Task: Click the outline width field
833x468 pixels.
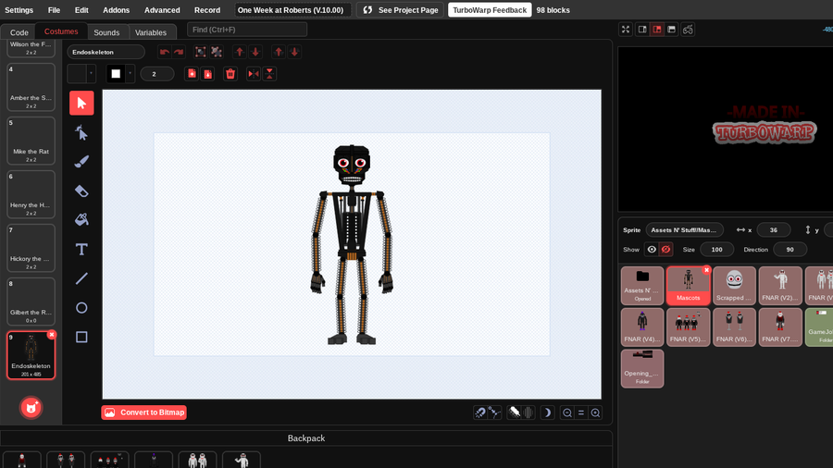Action: tap(156, 74)
